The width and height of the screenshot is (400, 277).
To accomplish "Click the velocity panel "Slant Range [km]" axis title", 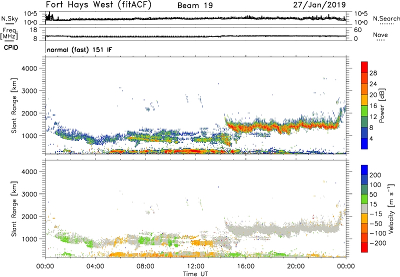I will click(x=14, y=209).
